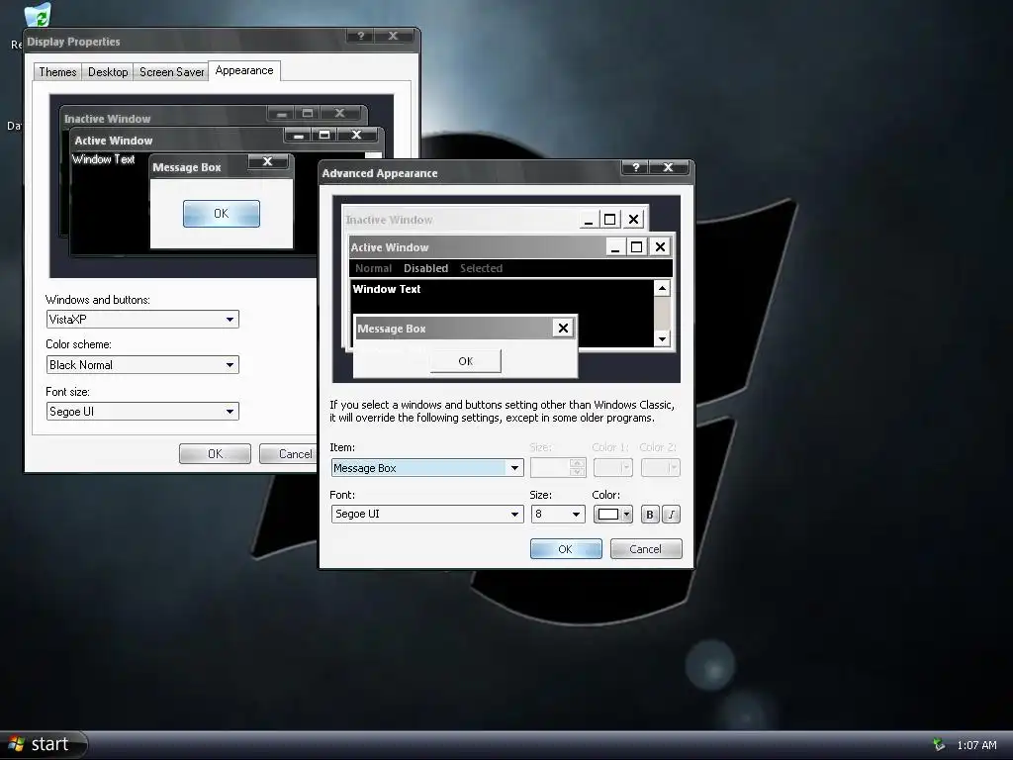Click the help question mark in Advanced Appearance
The width and height of the screenshot is (1013, 760).
pos(636,167)
